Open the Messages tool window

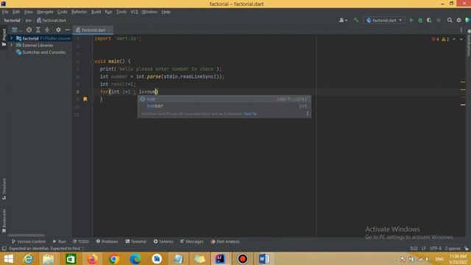tap(191, 241)
